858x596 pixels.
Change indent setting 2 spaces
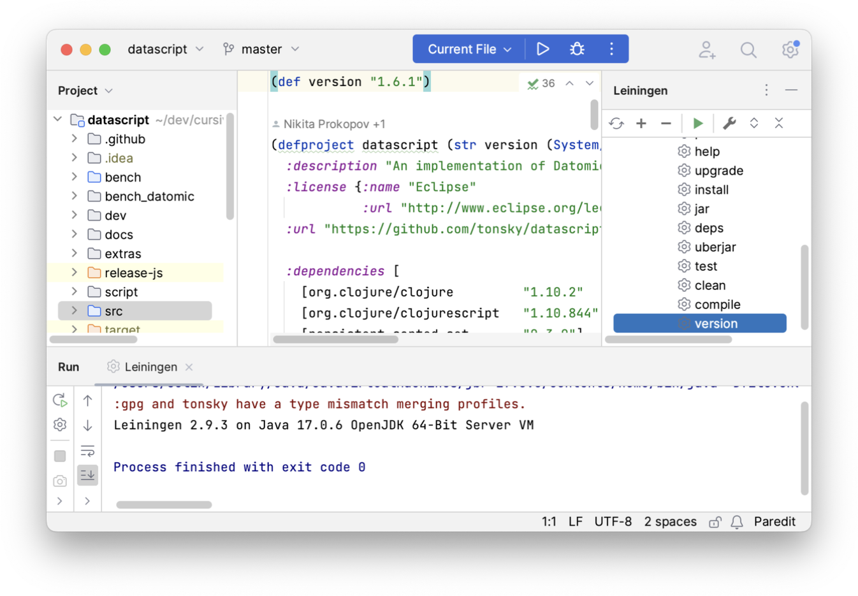coord(670,521)
